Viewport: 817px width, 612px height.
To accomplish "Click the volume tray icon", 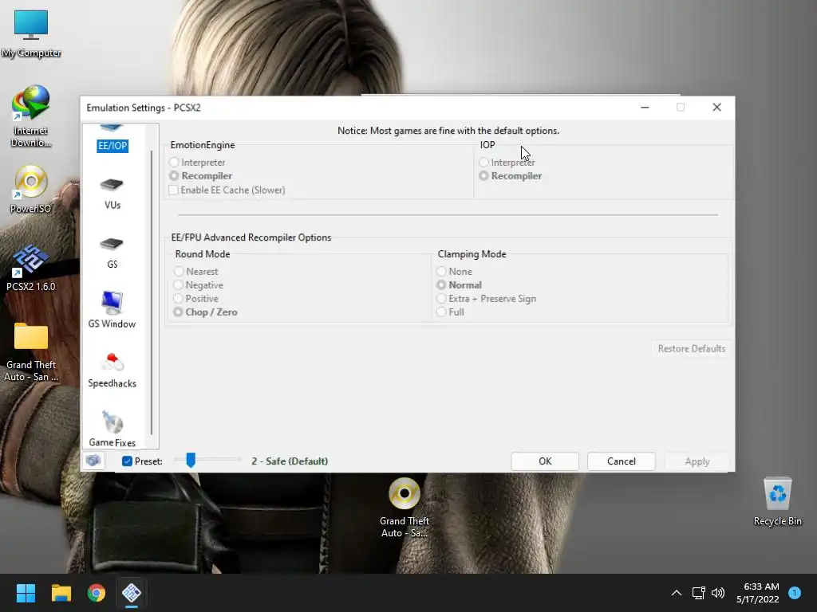I will pos(718,593).
